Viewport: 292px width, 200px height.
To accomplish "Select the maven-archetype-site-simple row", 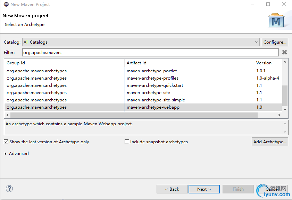I will coord(143,100).
